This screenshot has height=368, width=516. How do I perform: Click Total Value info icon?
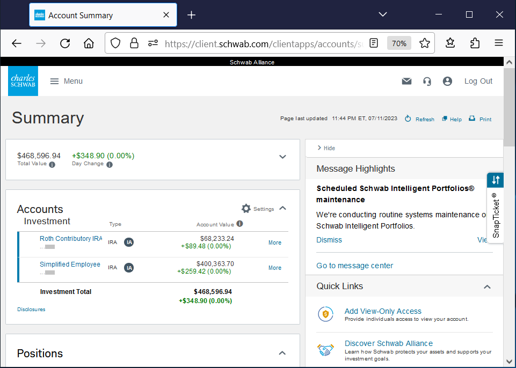[x=52, y=165]
